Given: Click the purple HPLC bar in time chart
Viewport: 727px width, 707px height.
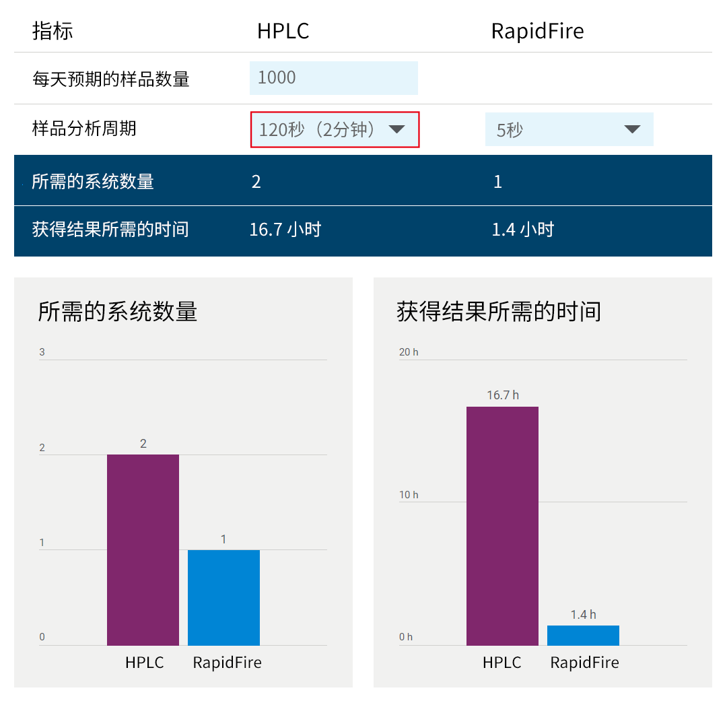Looking at the screenshot, I should point(502,526).
